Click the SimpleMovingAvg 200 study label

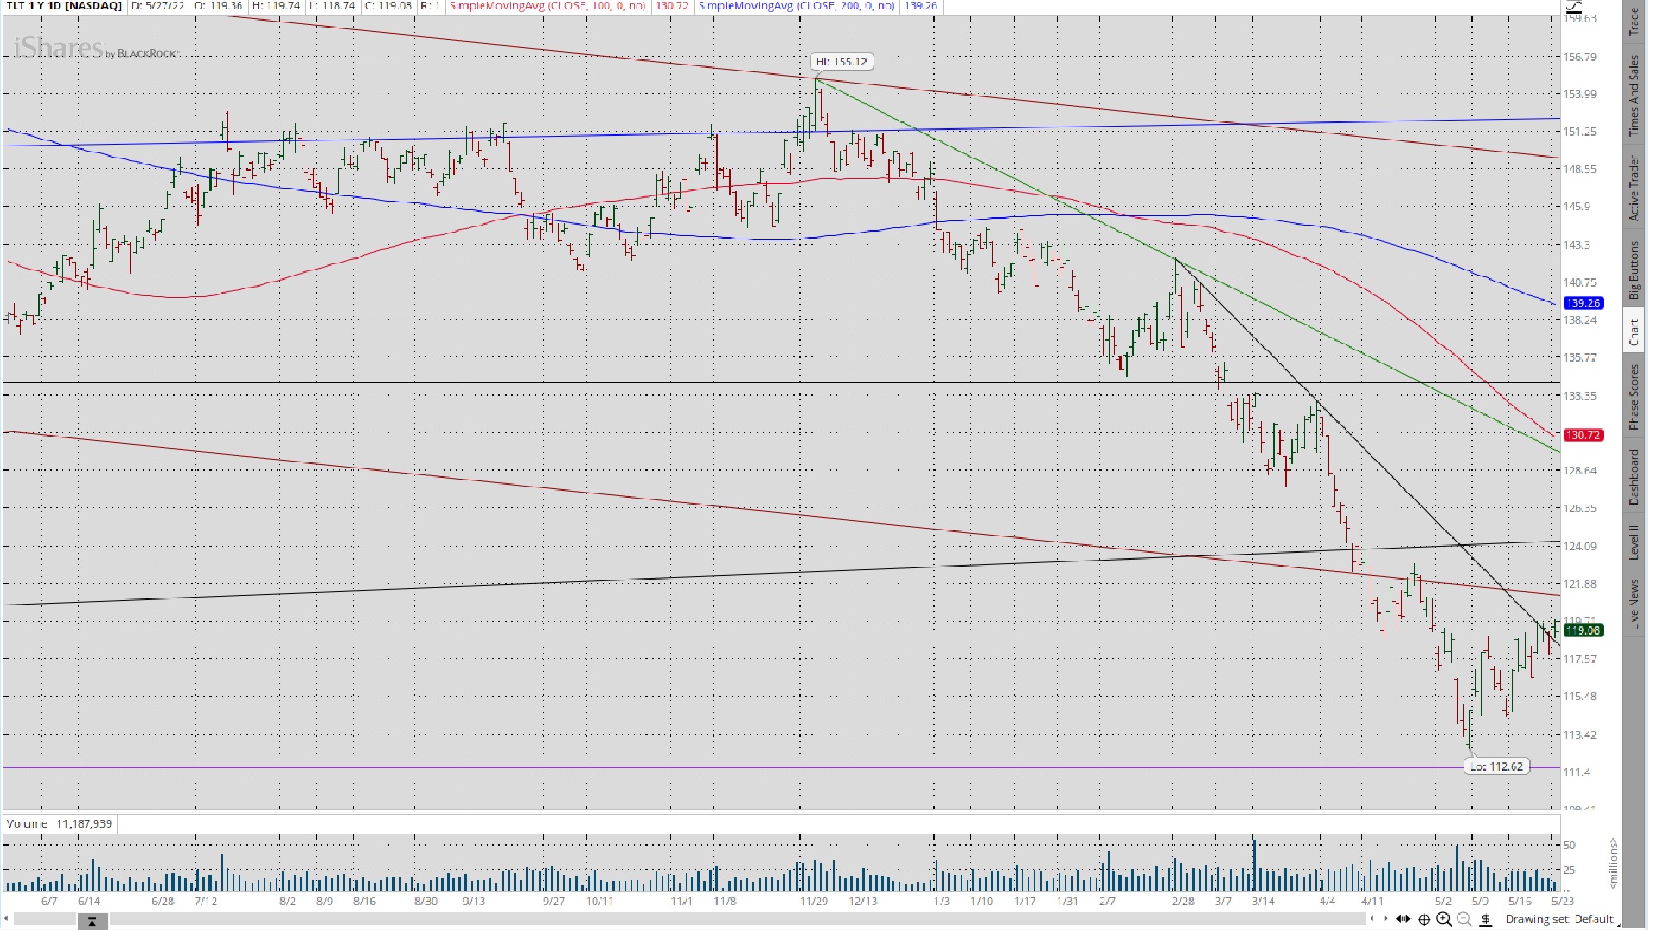click(796, 6)
